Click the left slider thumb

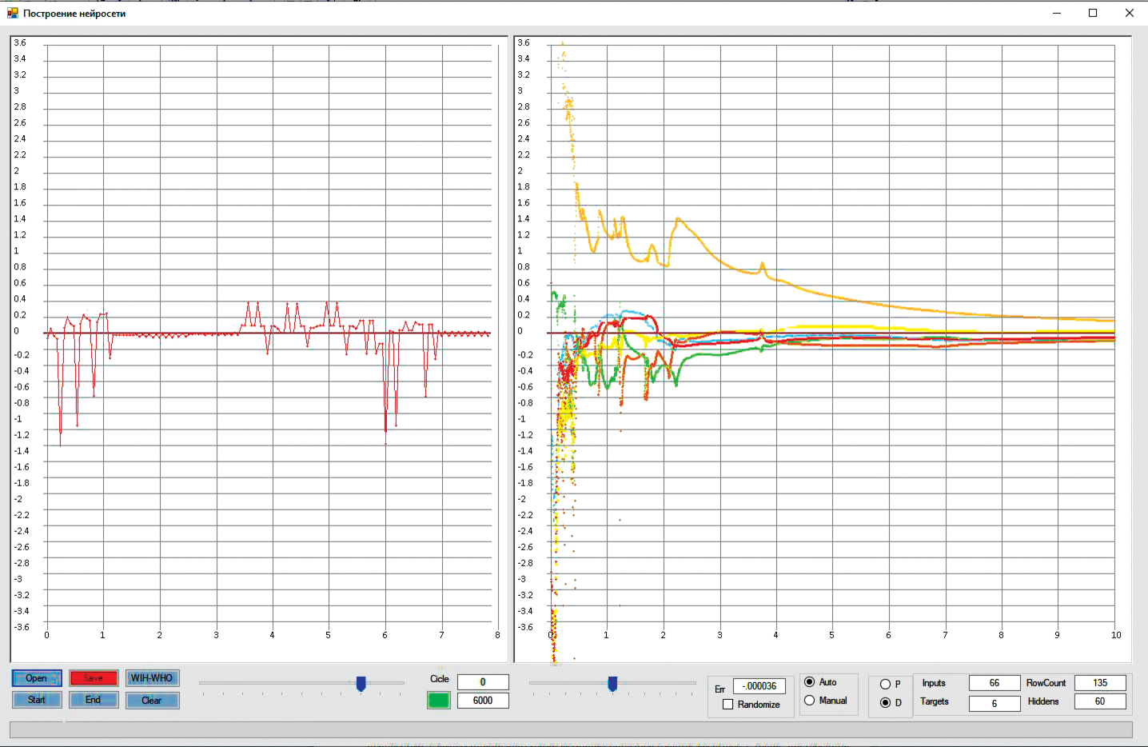point(361,684)
